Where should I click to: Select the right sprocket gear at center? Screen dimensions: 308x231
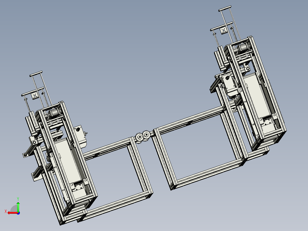[146, 135]
